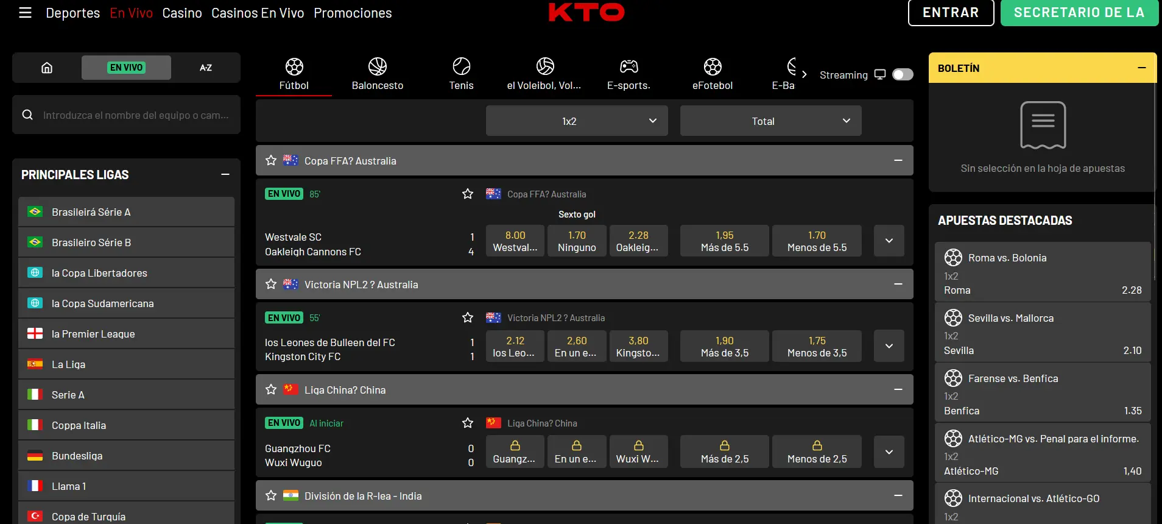Viewport: 1162px width, 524px height.
Task: Open the A-Z sports listing
Action: point(206,68)
